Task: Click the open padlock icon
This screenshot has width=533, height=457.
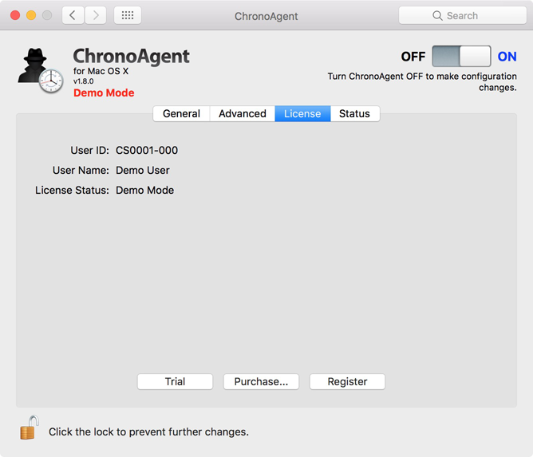Action: coord(30,427)
